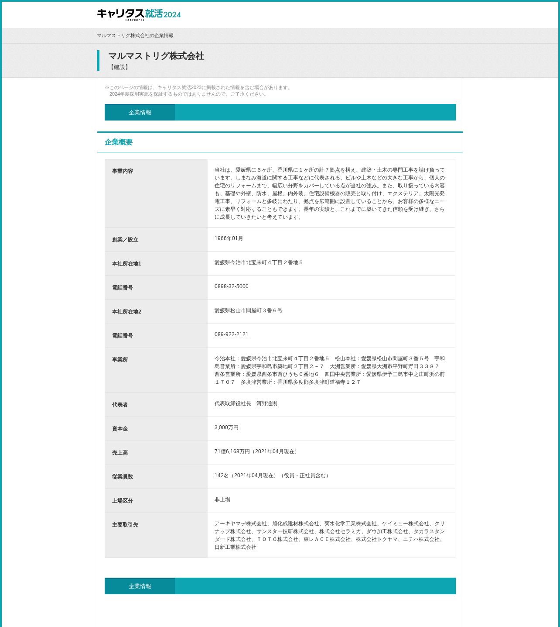Click the 売上高 row label
This screenshot has height=627, width=560.
tap(120, 453)
